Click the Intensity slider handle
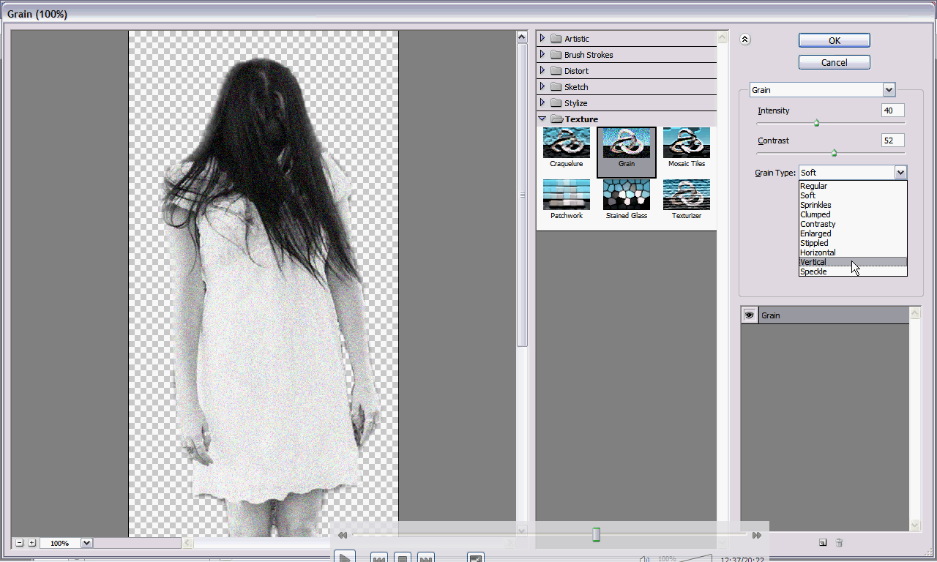 pos(816,123)
